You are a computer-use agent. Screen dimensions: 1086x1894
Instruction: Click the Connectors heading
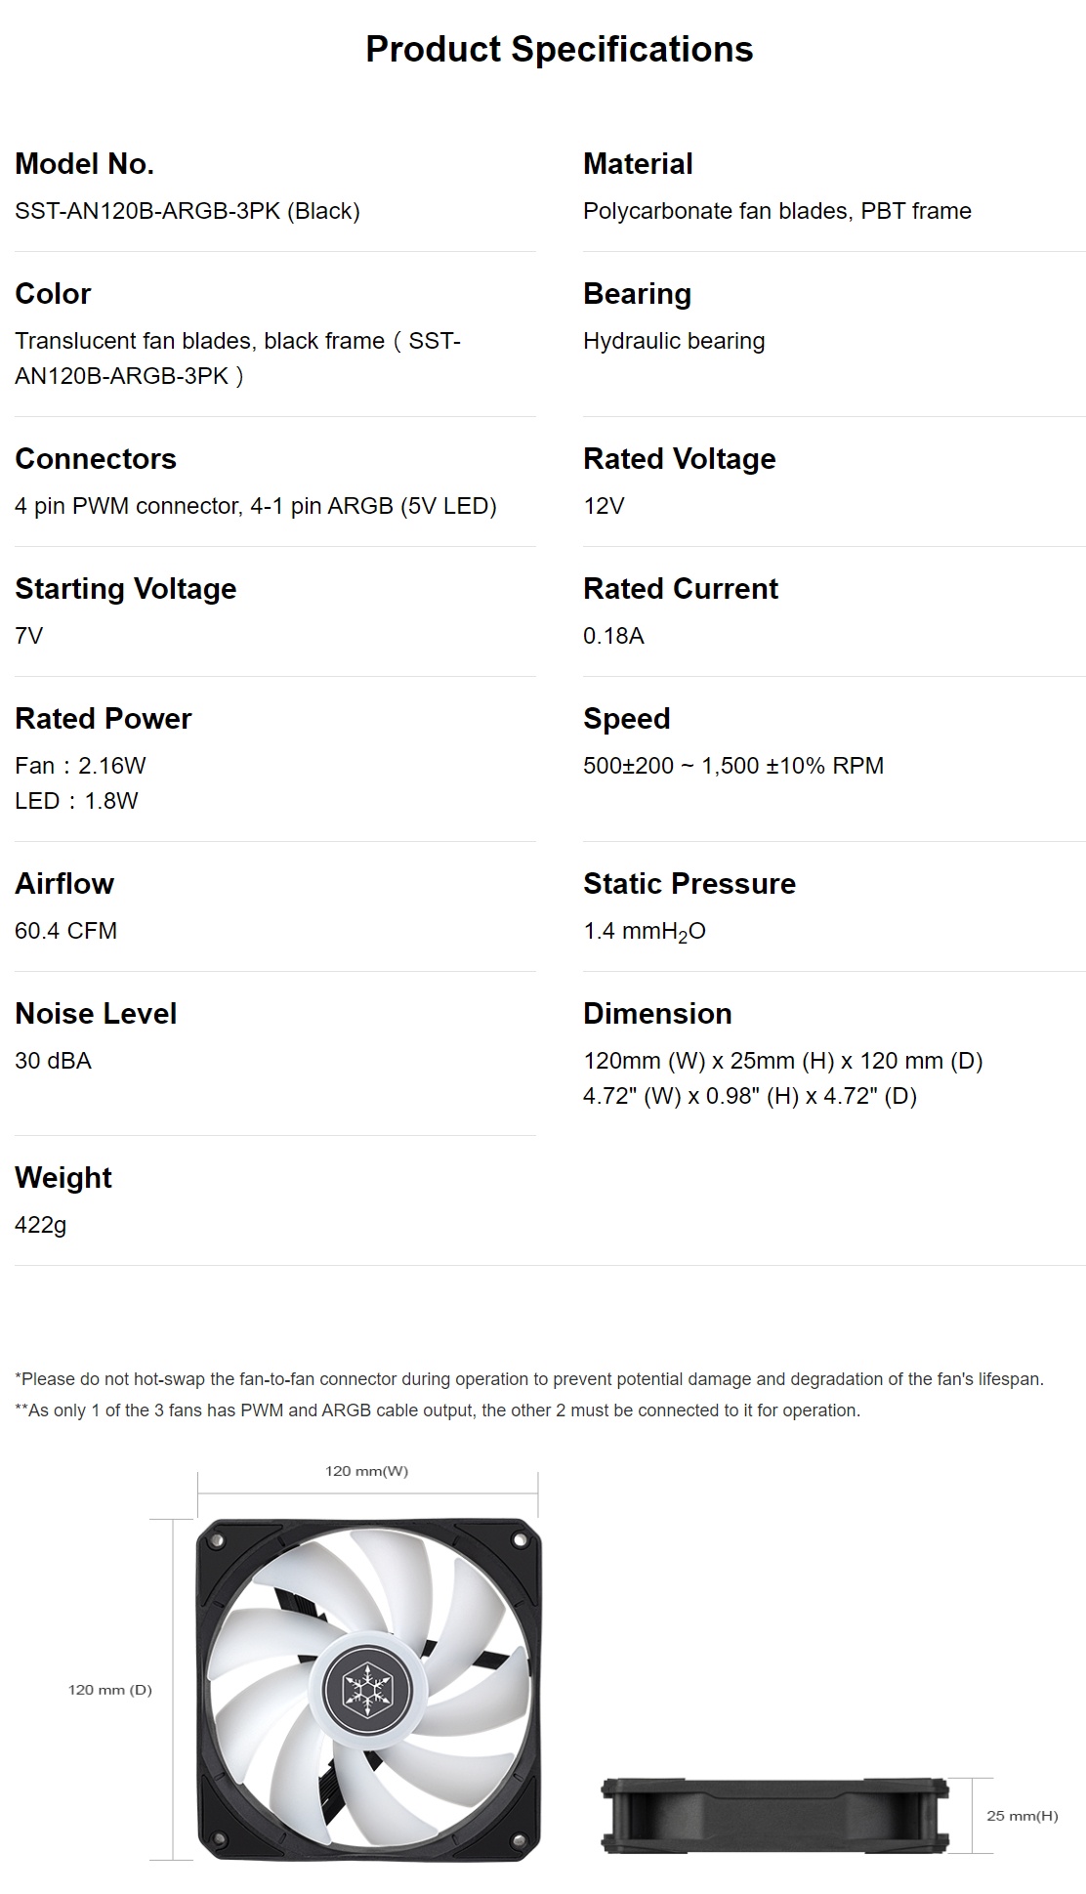tap(96, 459)
